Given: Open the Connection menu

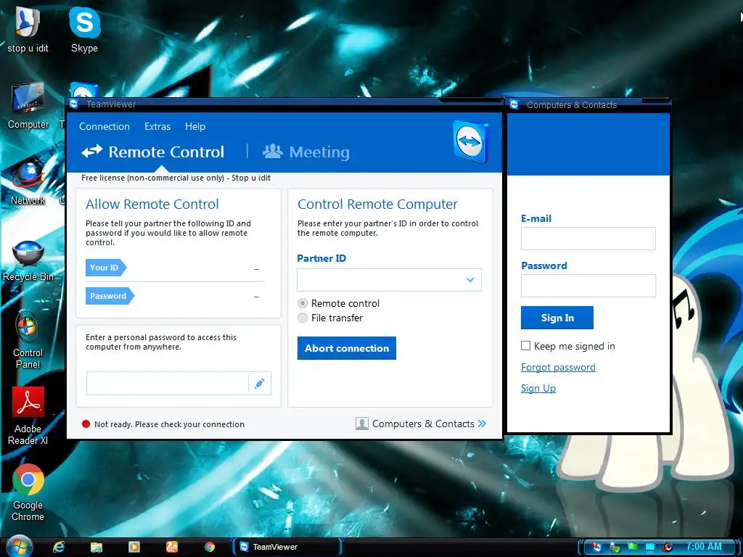Looking at the screenshot, I should (104, 126).
